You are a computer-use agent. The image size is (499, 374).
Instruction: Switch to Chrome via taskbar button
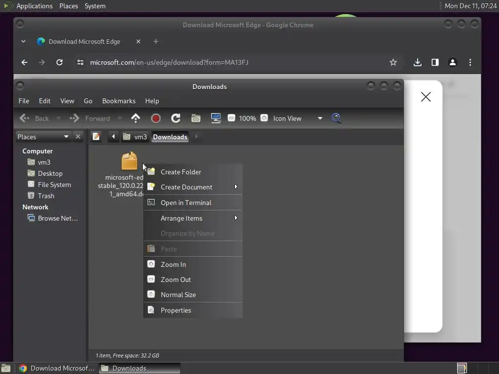coord(58,368)
